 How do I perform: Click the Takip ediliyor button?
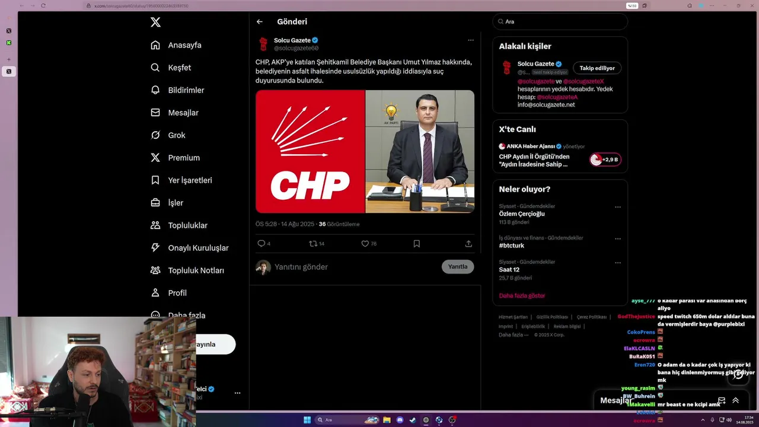pos(597,68)
